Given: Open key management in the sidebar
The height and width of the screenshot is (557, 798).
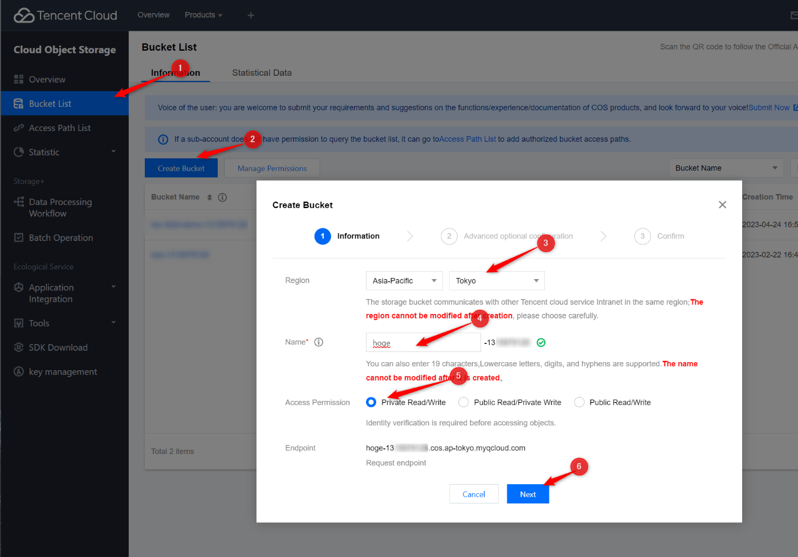Looking at the screenshot, I should tap(63, 371).
